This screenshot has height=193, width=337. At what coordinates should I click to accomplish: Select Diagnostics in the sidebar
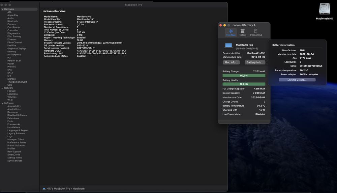[x=13, y=33]
